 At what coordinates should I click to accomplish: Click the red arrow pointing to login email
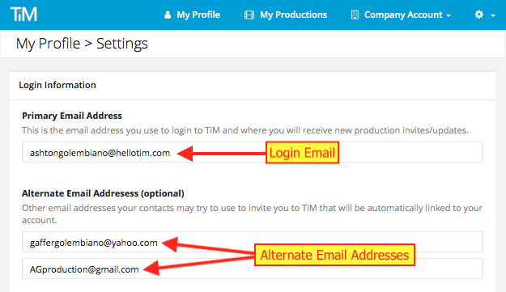click(x=221, y=153)
